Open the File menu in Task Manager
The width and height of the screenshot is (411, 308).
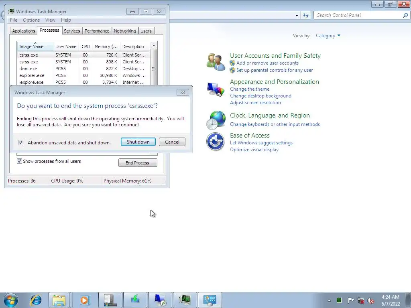pos(14,20)
